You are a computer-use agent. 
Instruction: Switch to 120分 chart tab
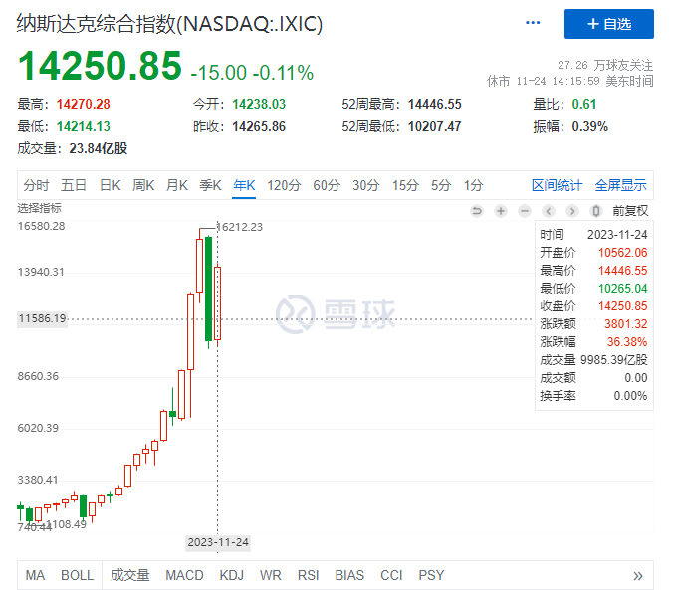(284, 185)
